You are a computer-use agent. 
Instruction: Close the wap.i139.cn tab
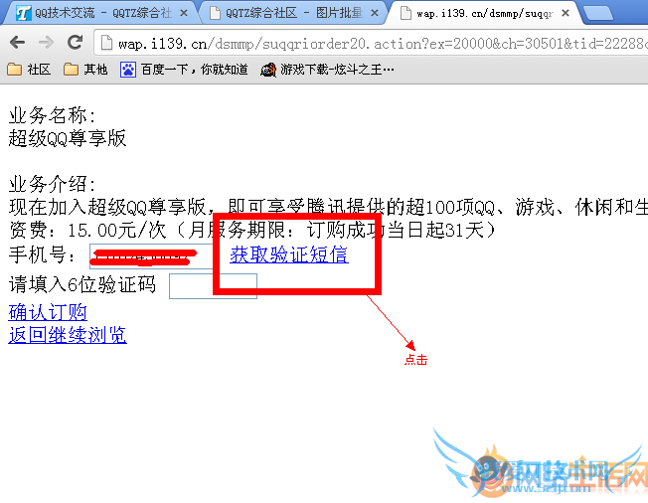tap(566, 13)
